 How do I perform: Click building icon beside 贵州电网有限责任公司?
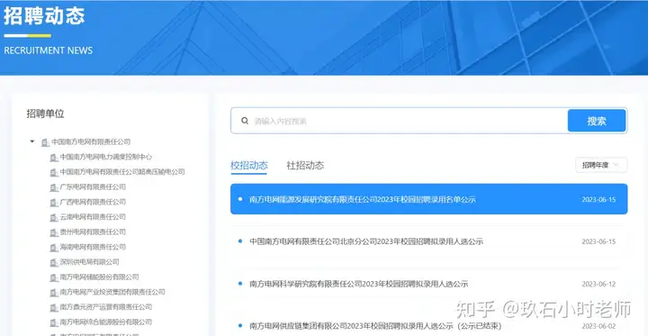coord(54,232)
